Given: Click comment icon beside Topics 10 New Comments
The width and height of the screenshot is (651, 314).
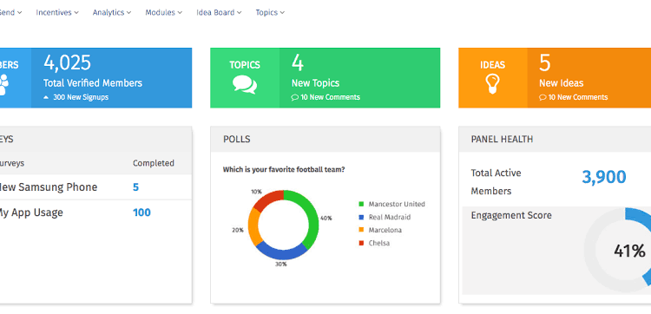Looking at the screenshot, I should pyautogui.click(x=295, y=97).
